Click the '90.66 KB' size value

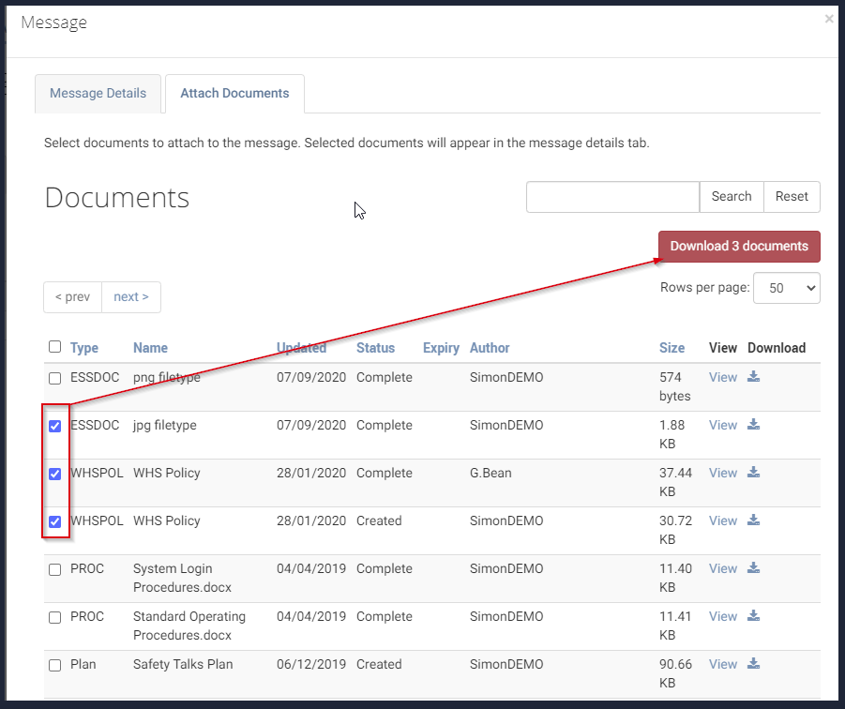click(x=675, y=673)
